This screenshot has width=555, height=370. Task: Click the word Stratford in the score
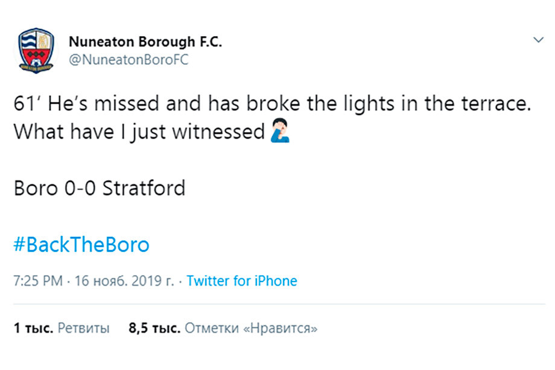point(144,188)
